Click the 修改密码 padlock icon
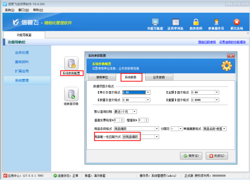The width and height of the screenshot is (250, 180). pos(196,22)
